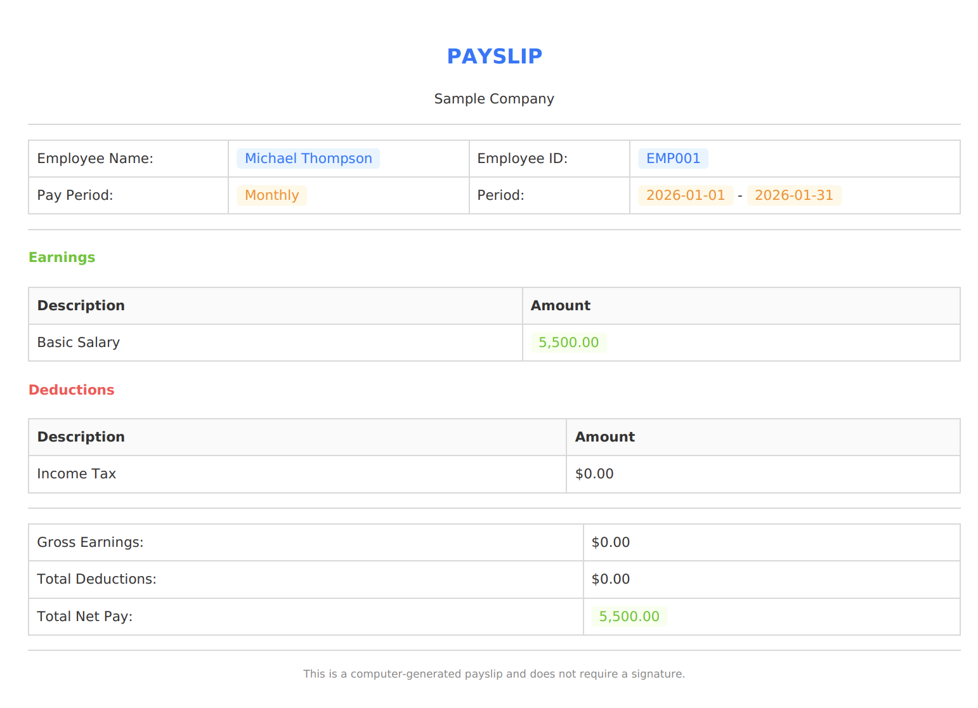978x708 pixels.
Task: Click the PAYSLIP title heading
Action: (494, 56)
